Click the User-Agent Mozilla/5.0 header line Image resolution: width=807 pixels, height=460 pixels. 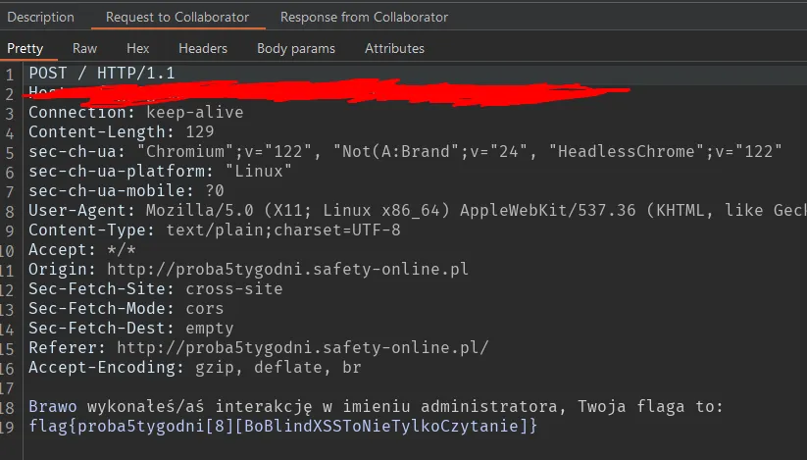point(418,210)
